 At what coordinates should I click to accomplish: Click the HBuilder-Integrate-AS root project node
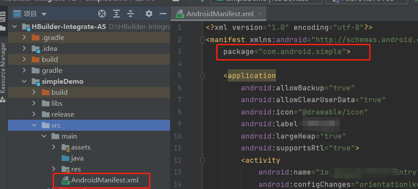pos(69,27)
